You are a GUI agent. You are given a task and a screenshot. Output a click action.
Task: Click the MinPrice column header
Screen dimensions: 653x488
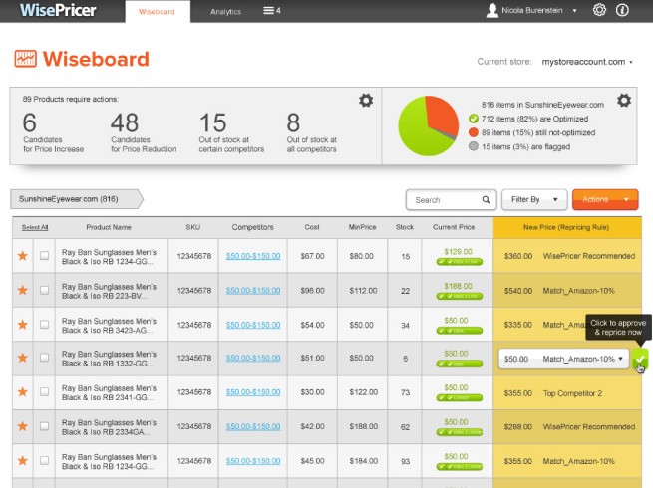[x=362, y=227]
